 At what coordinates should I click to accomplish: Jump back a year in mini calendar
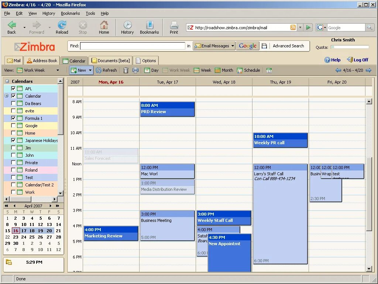[x=6, y=206]
